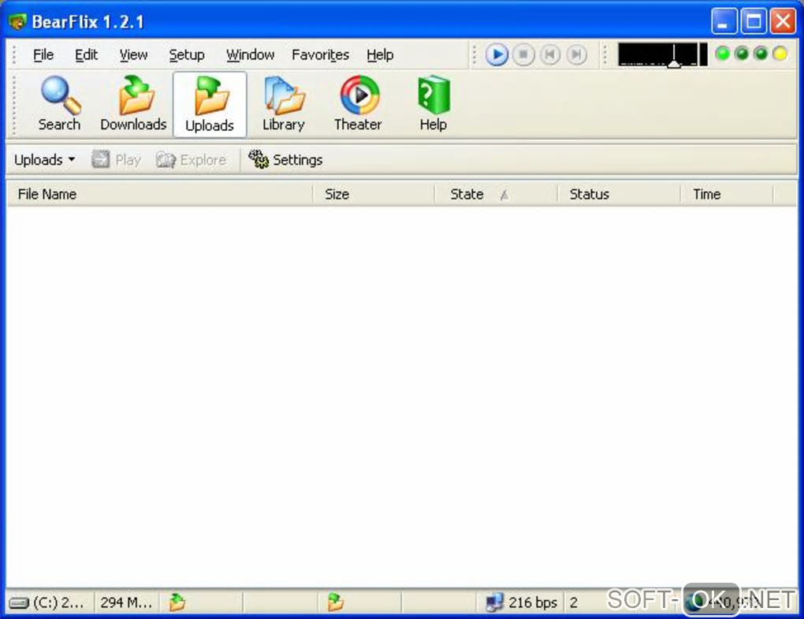
Task: Click the Next track button
Action: point(577,54)
